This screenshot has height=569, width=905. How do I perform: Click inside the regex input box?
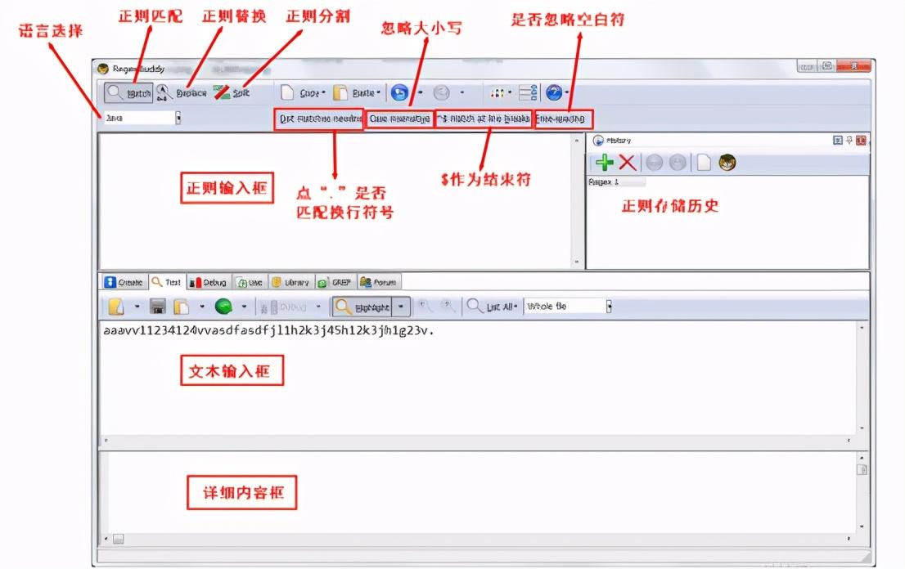point(335,200)
